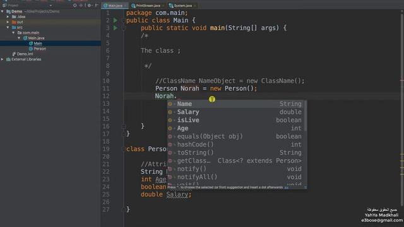404x227 pixels.
Task: Click the fold marker at line 27
Action: [124, 209]
